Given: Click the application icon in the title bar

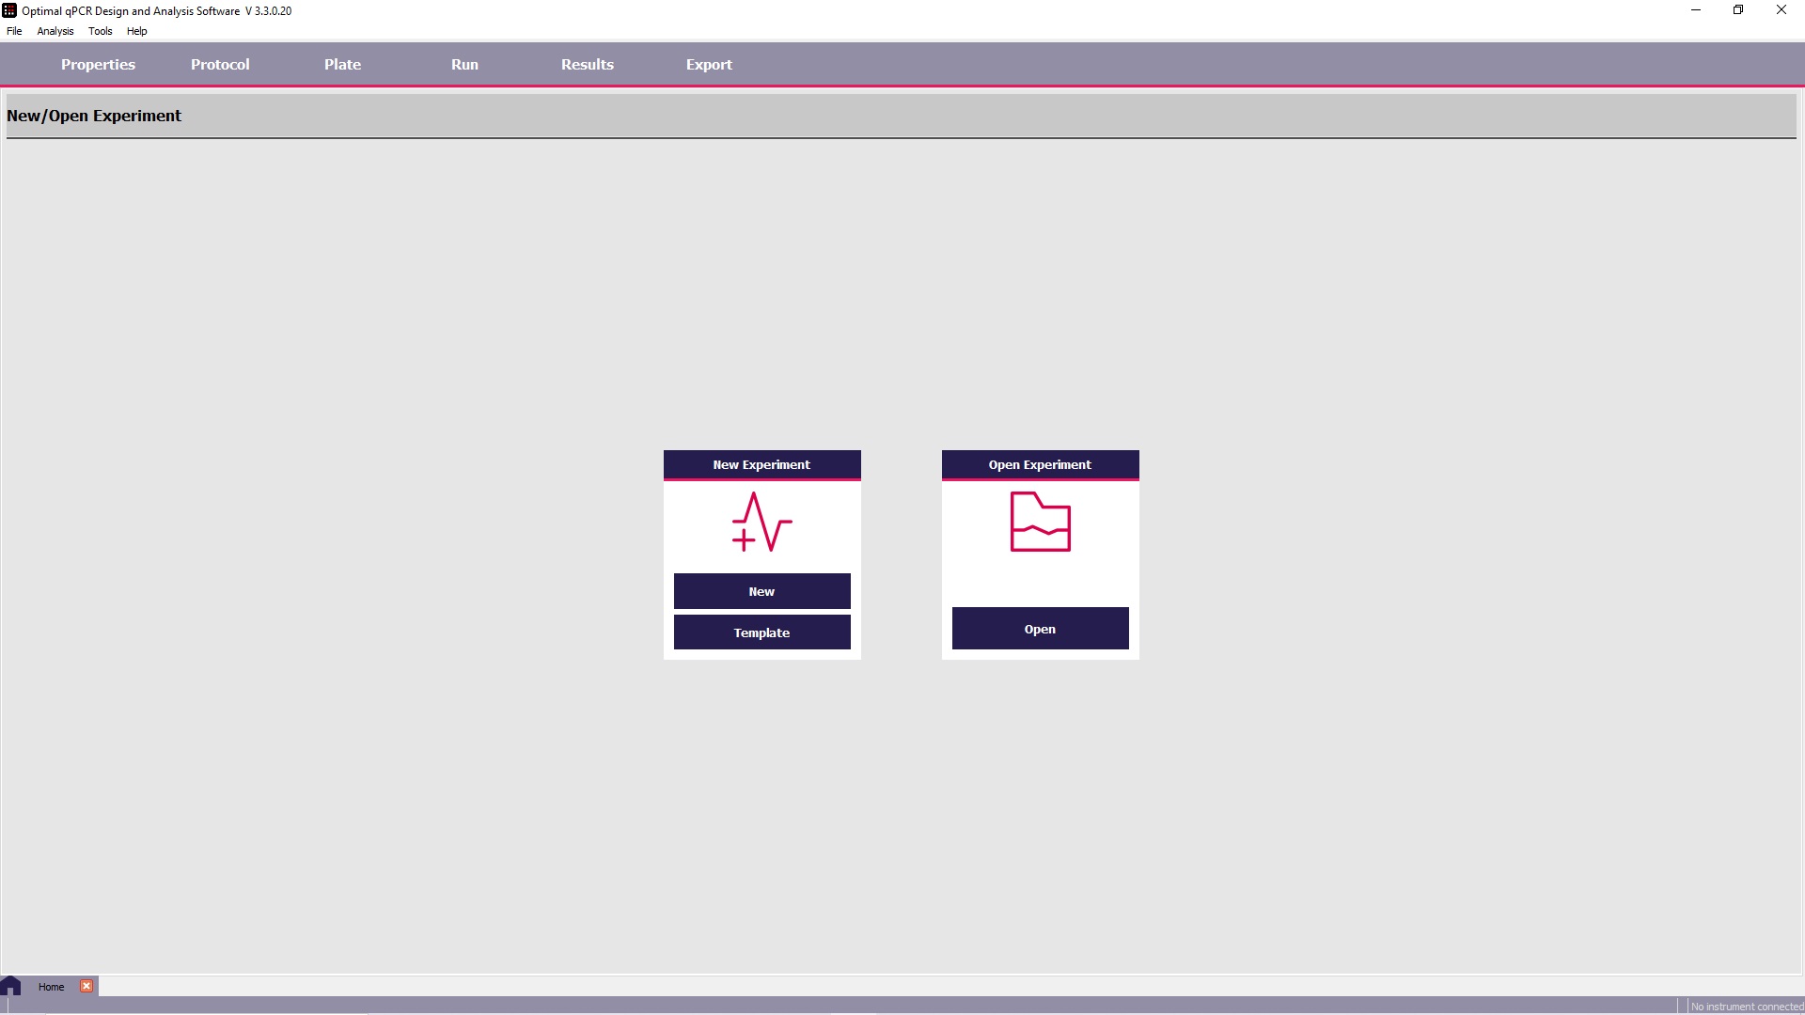Looking at the screenshot, I should 8,10.
